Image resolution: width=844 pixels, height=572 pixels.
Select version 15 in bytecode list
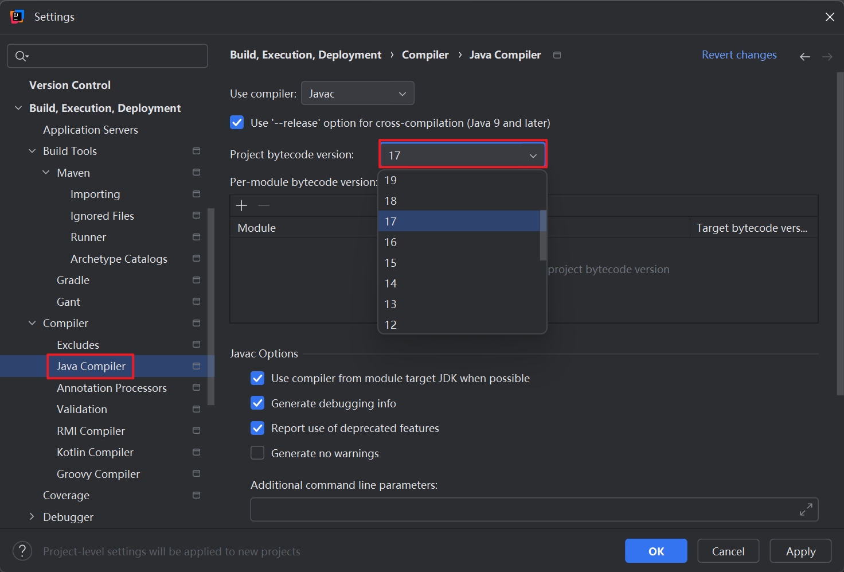[x=459, y=263]
